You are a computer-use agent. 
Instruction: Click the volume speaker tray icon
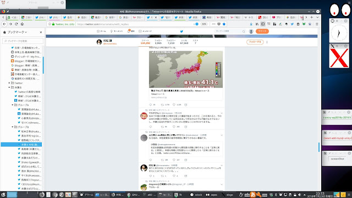pyautogui.click(x=299, y=195)
